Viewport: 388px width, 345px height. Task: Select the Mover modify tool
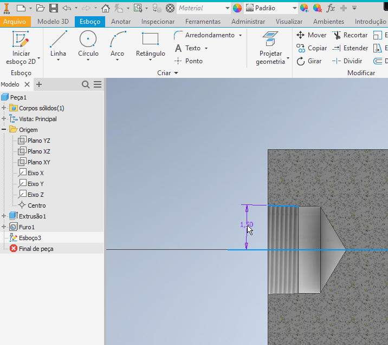[x=311, y=35]
